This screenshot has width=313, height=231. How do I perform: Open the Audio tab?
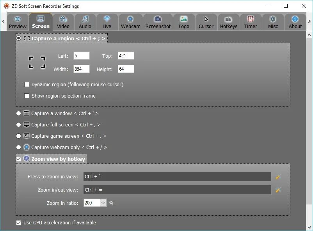coord(85,22)
